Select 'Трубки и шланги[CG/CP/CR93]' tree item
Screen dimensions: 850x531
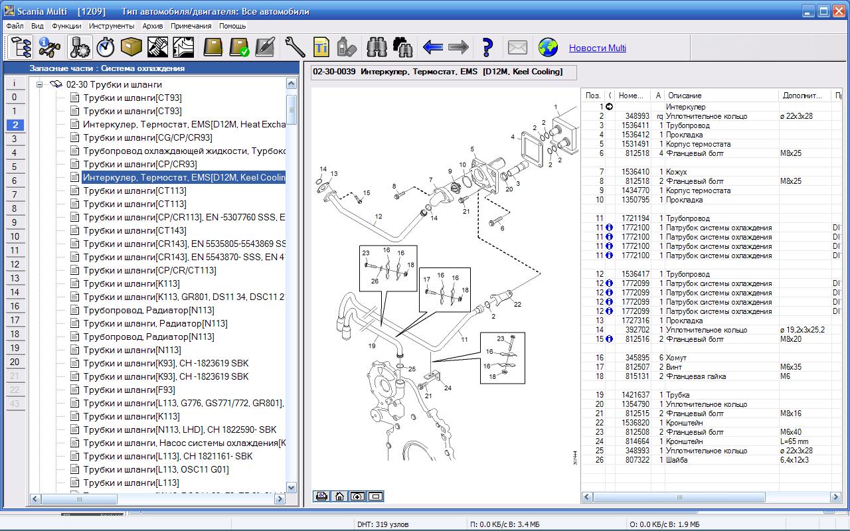147,137
